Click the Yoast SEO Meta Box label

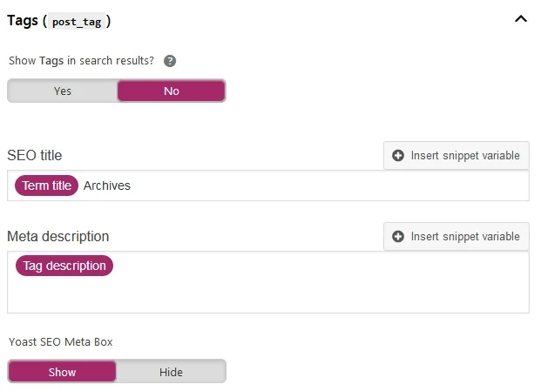[x=61, y=341]
